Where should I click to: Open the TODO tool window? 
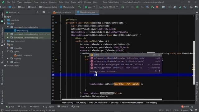(22, 106)
